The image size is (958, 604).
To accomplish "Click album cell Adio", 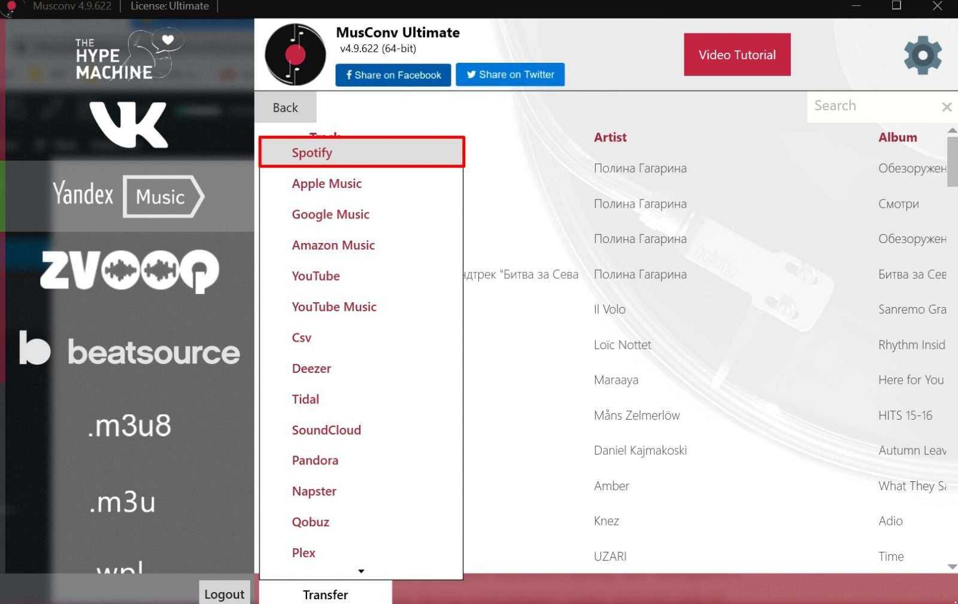I will click(x=890, y=521).
